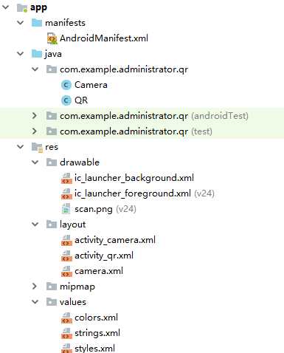Select the layout folder label
The width and height of the screenshot is (284, 353).
click(x=73, y=225)
